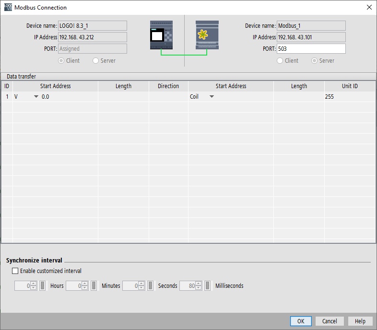377x330 pixels.
Task: Open the Coil type dropdown
Action: click(x=212, y=97)
